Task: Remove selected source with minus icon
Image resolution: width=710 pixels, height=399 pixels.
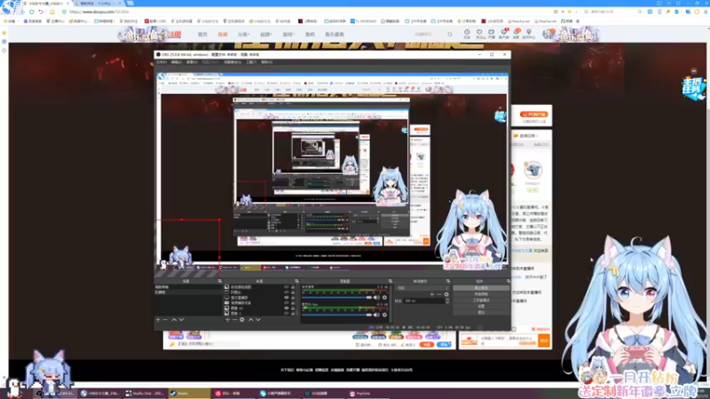Action: 234,320
